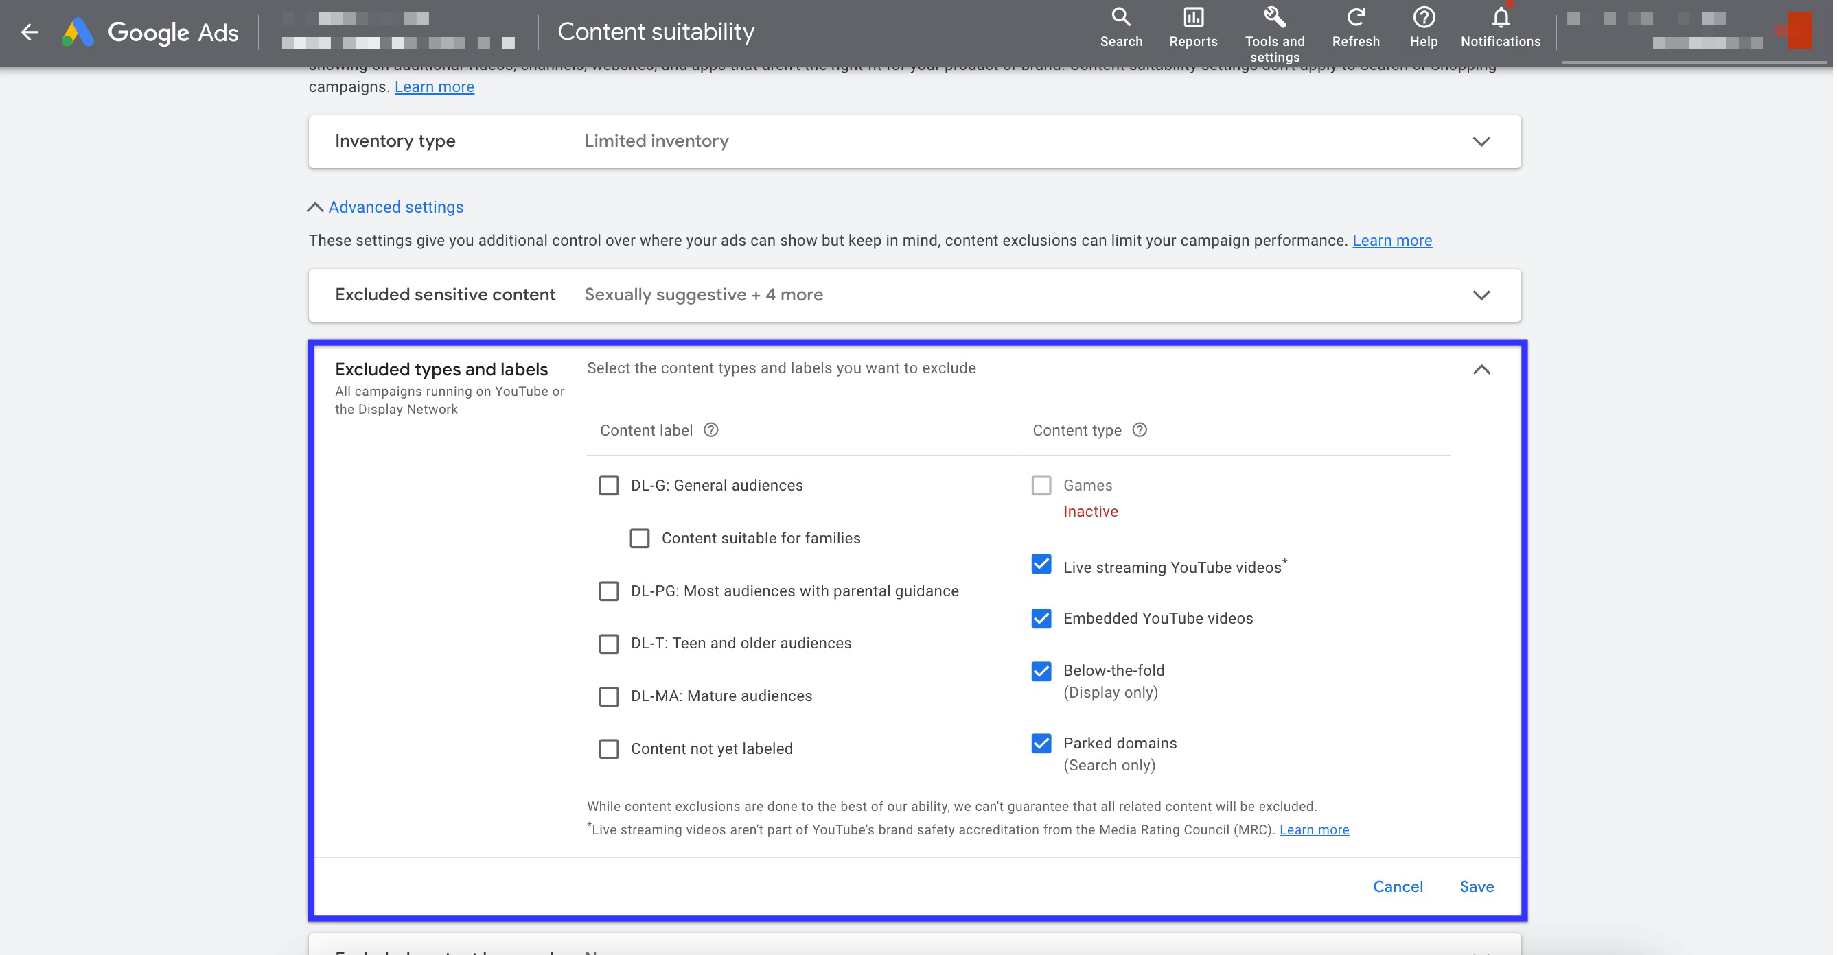Check DL-MA: Mature audiences
Viewport: 1837px width, 955px height.
coord(608,696)
